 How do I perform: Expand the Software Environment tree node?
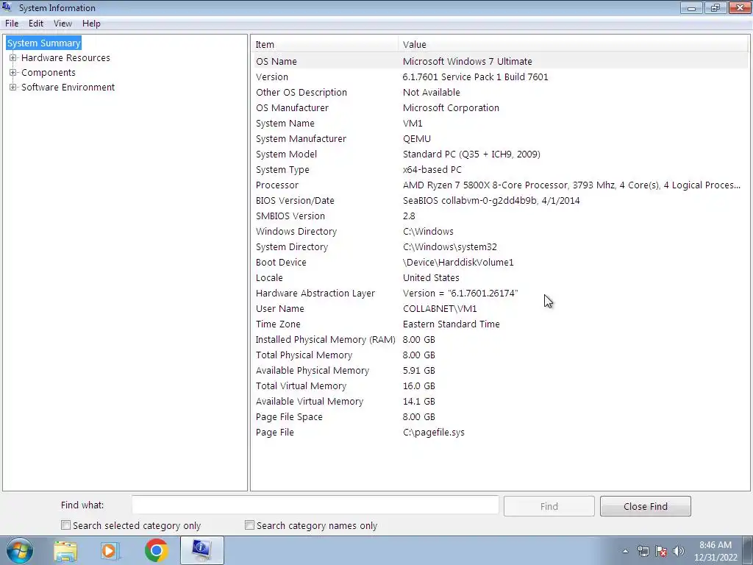point(13,87)
